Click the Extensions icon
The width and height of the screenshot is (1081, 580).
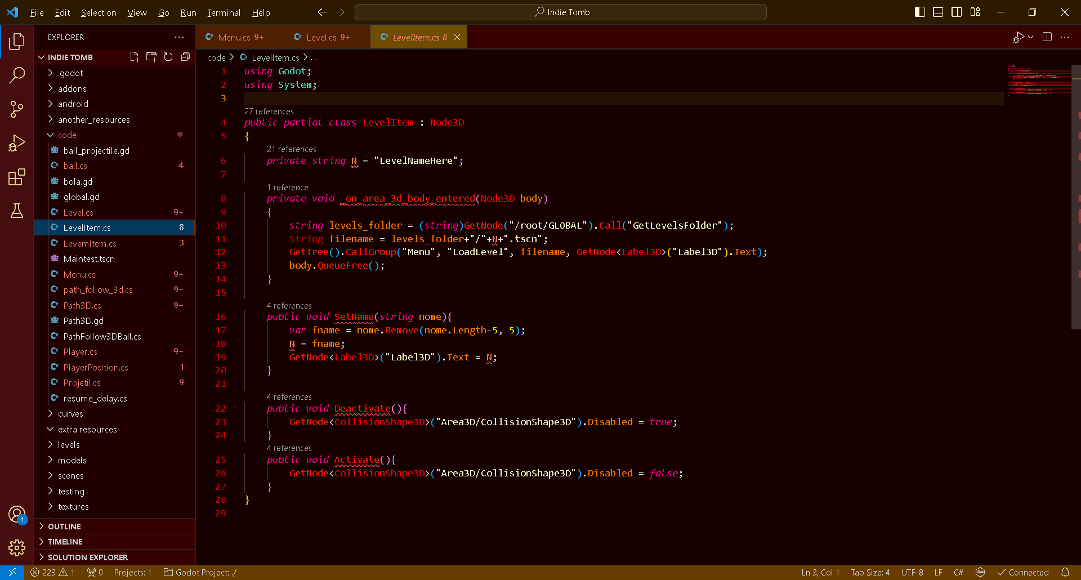[17, 177]
